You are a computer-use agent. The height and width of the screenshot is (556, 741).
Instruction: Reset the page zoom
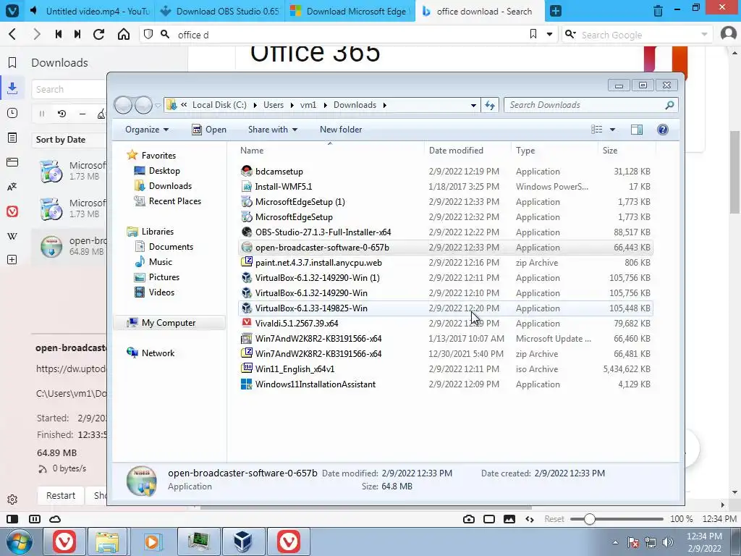click(554, 519)
